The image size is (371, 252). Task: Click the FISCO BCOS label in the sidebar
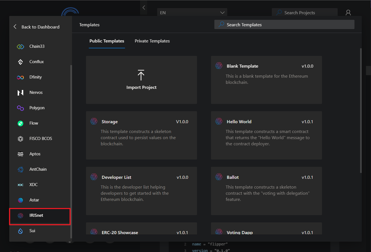click(41, 139)
